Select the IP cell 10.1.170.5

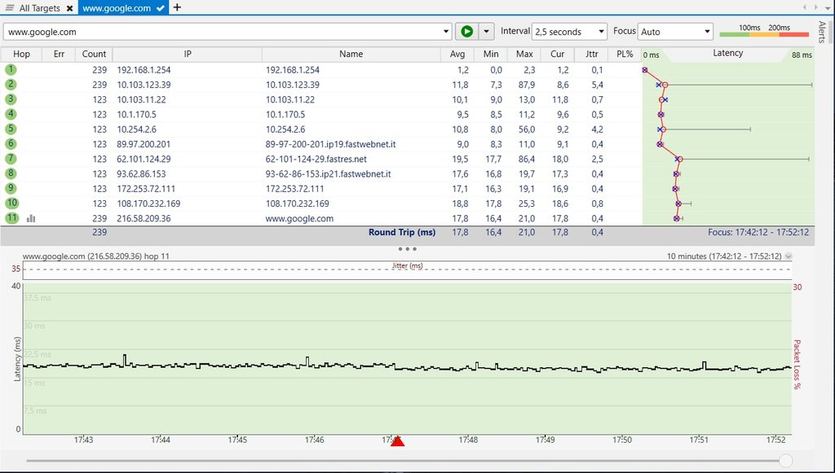(x=136, y=114)
